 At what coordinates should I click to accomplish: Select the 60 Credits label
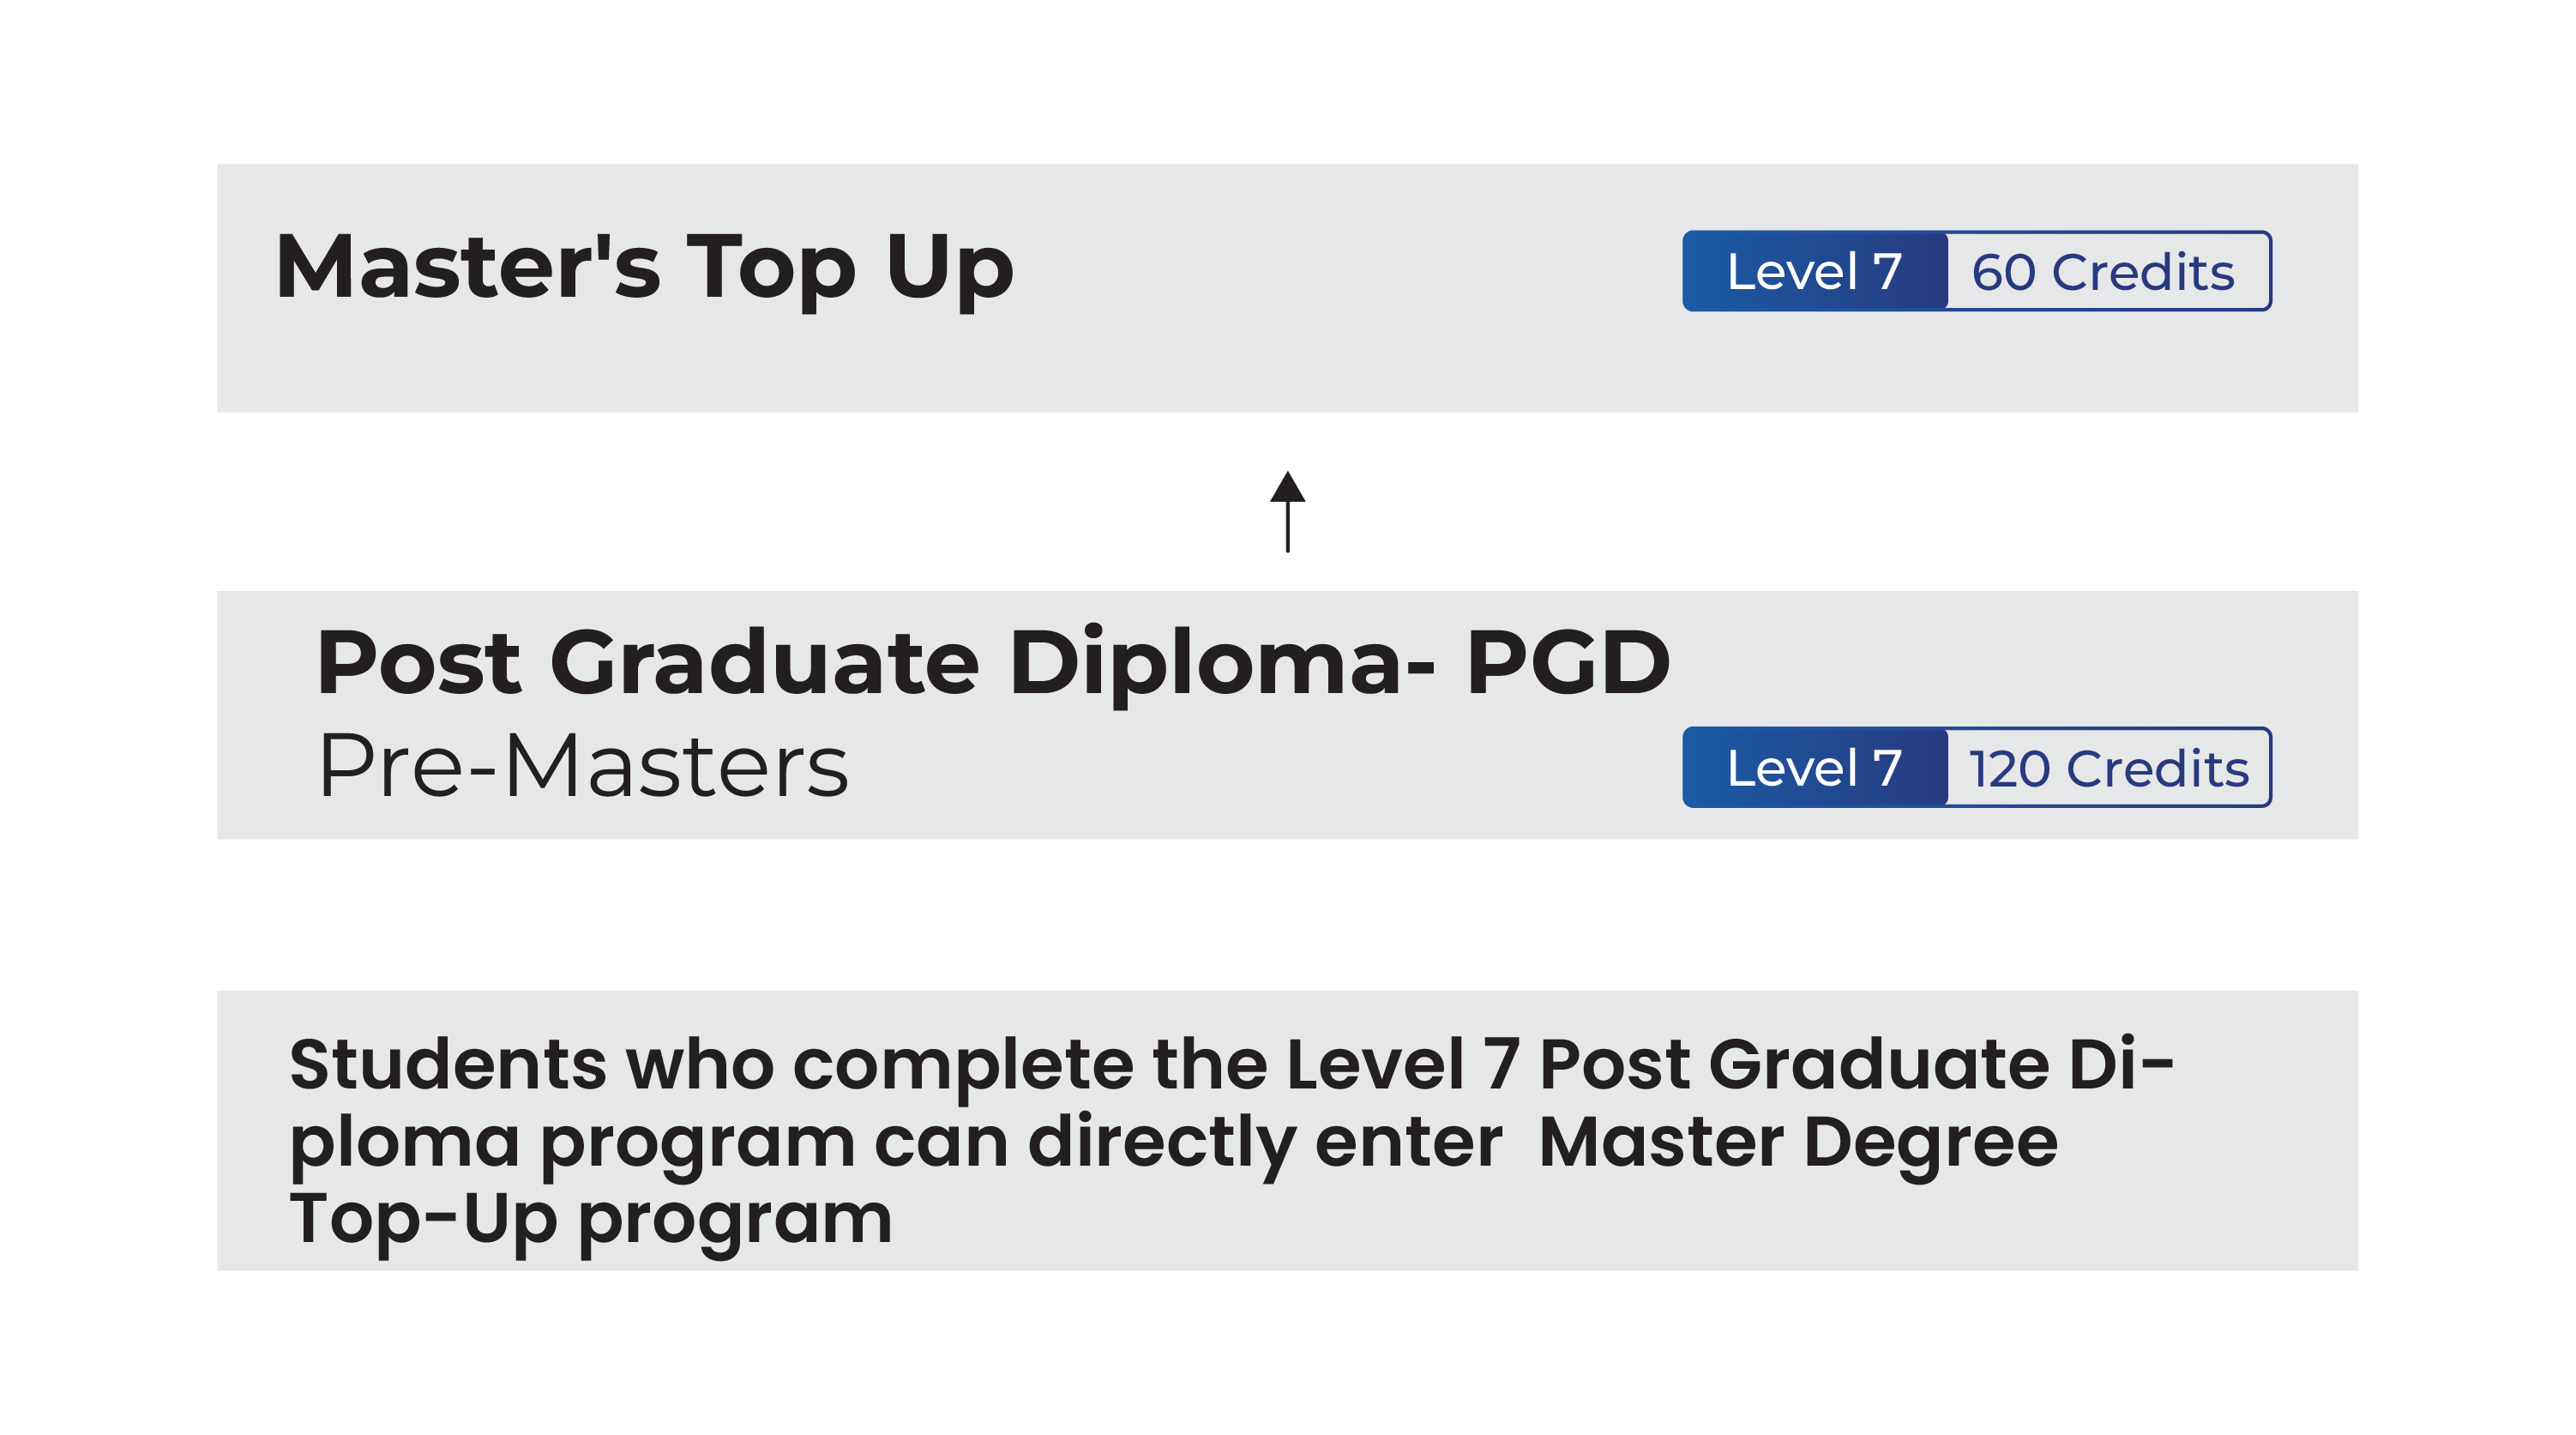click(2103, 272)
